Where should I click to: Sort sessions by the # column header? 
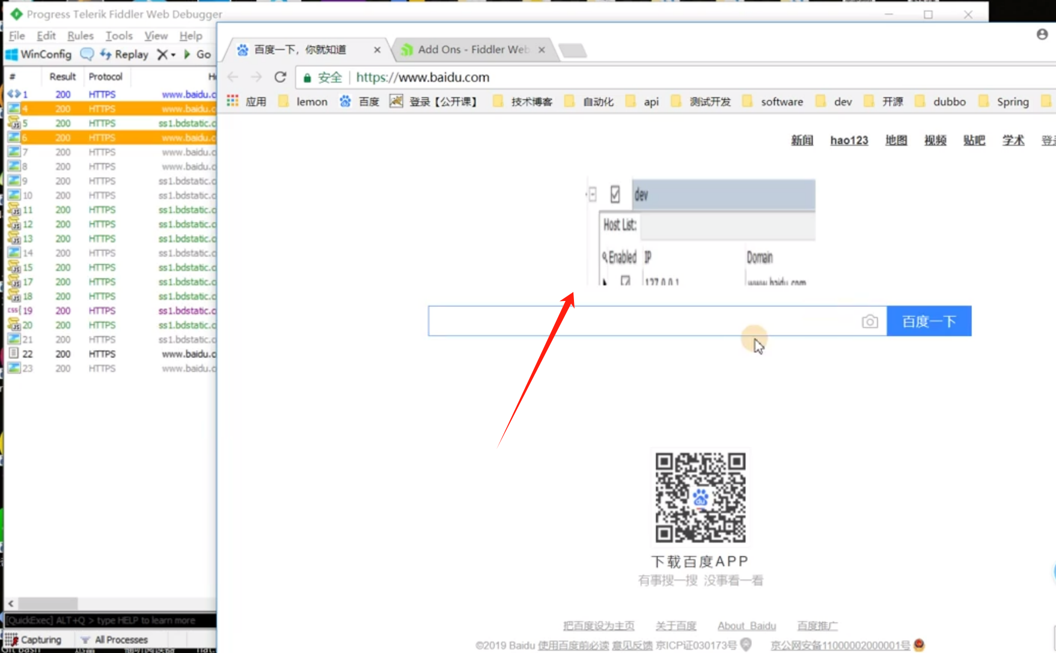click(x=13, y=76)
